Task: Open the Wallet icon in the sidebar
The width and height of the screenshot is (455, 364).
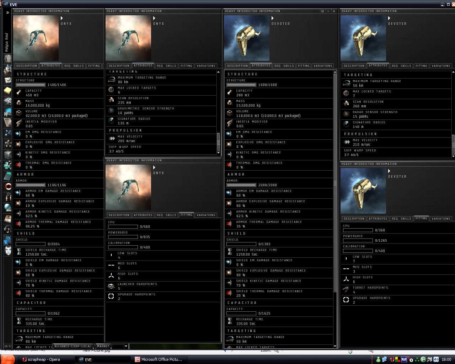Action: 8,165
